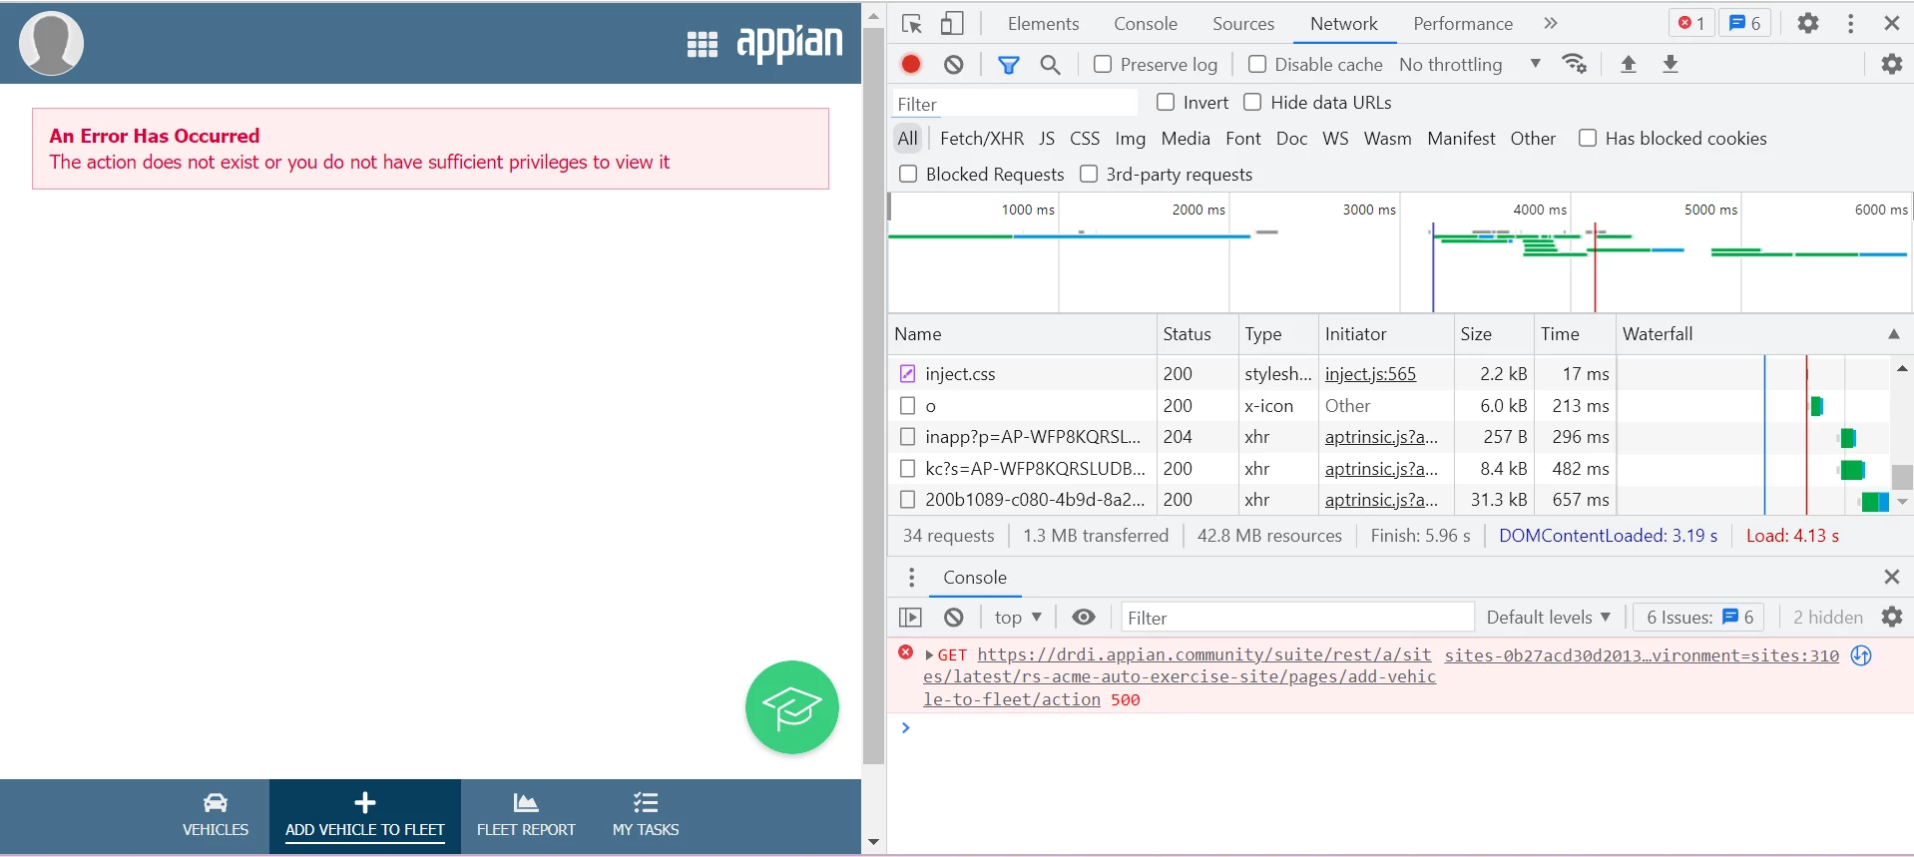Select the All filter type
Screen dimensions: 1914x857
pyautogui.click(x=908, y=139)
